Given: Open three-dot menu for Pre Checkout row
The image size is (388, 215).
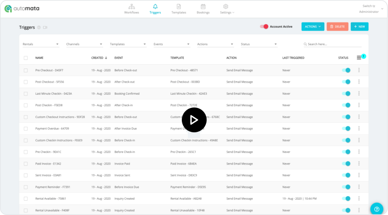Looking at the screenshot, I should pos(359,70).
